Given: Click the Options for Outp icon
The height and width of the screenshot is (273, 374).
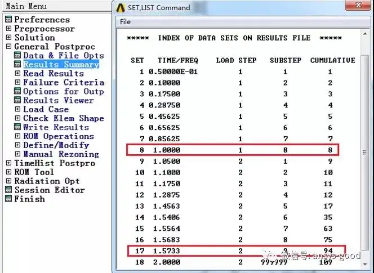Looking at the screenshot, I should (17, 91).
